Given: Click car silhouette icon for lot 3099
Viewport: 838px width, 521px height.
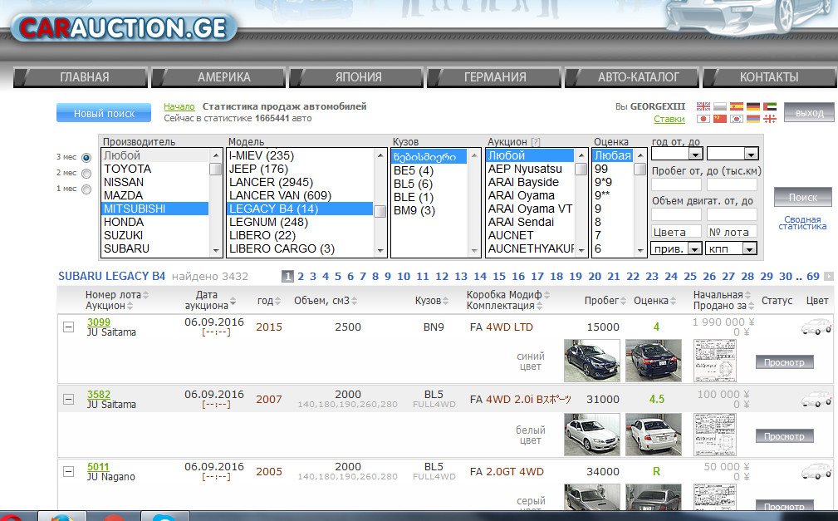Looking at the screenshot, I should pyautogui.click(x=816, y=327).
